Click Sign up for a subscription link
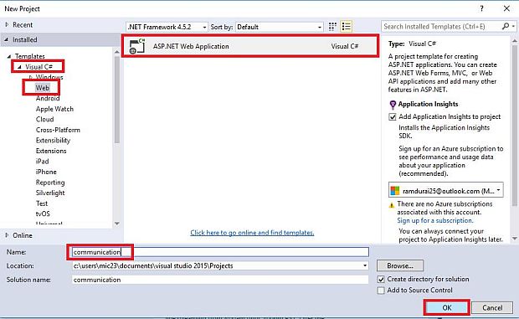 [435, 220]
